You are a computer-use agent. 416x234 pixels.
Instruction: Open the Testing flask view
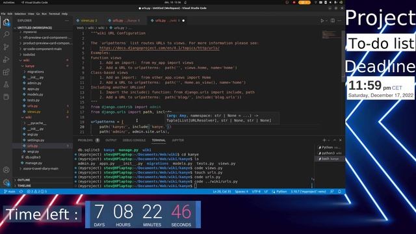pyautogui.click(x=6, y=84)
